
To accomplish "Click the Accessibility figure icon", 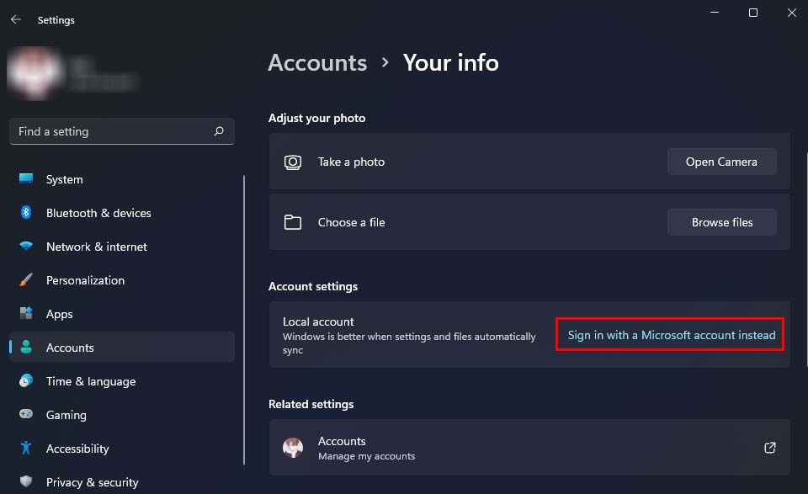I will (x=26, y=448).
